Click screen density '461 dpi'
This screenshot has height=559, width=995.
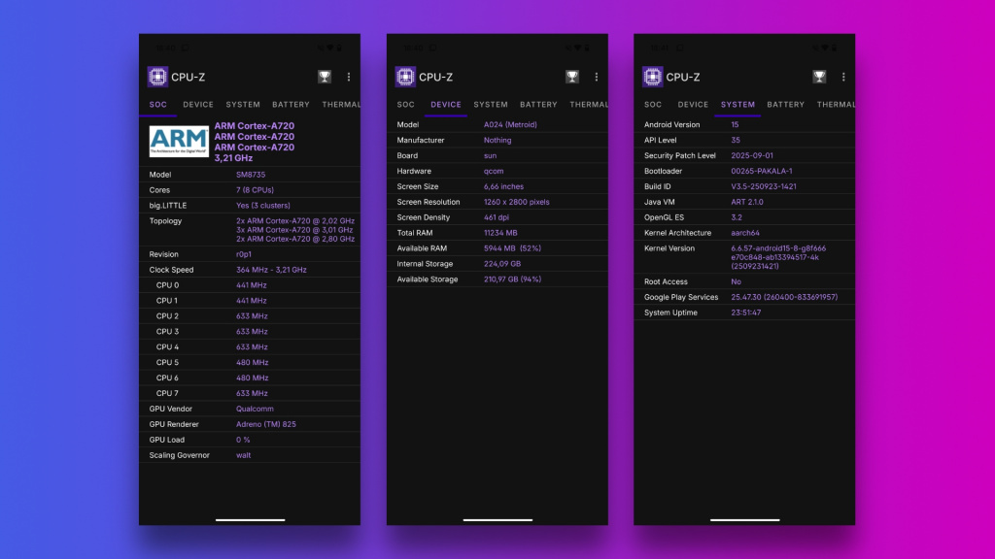497,217
